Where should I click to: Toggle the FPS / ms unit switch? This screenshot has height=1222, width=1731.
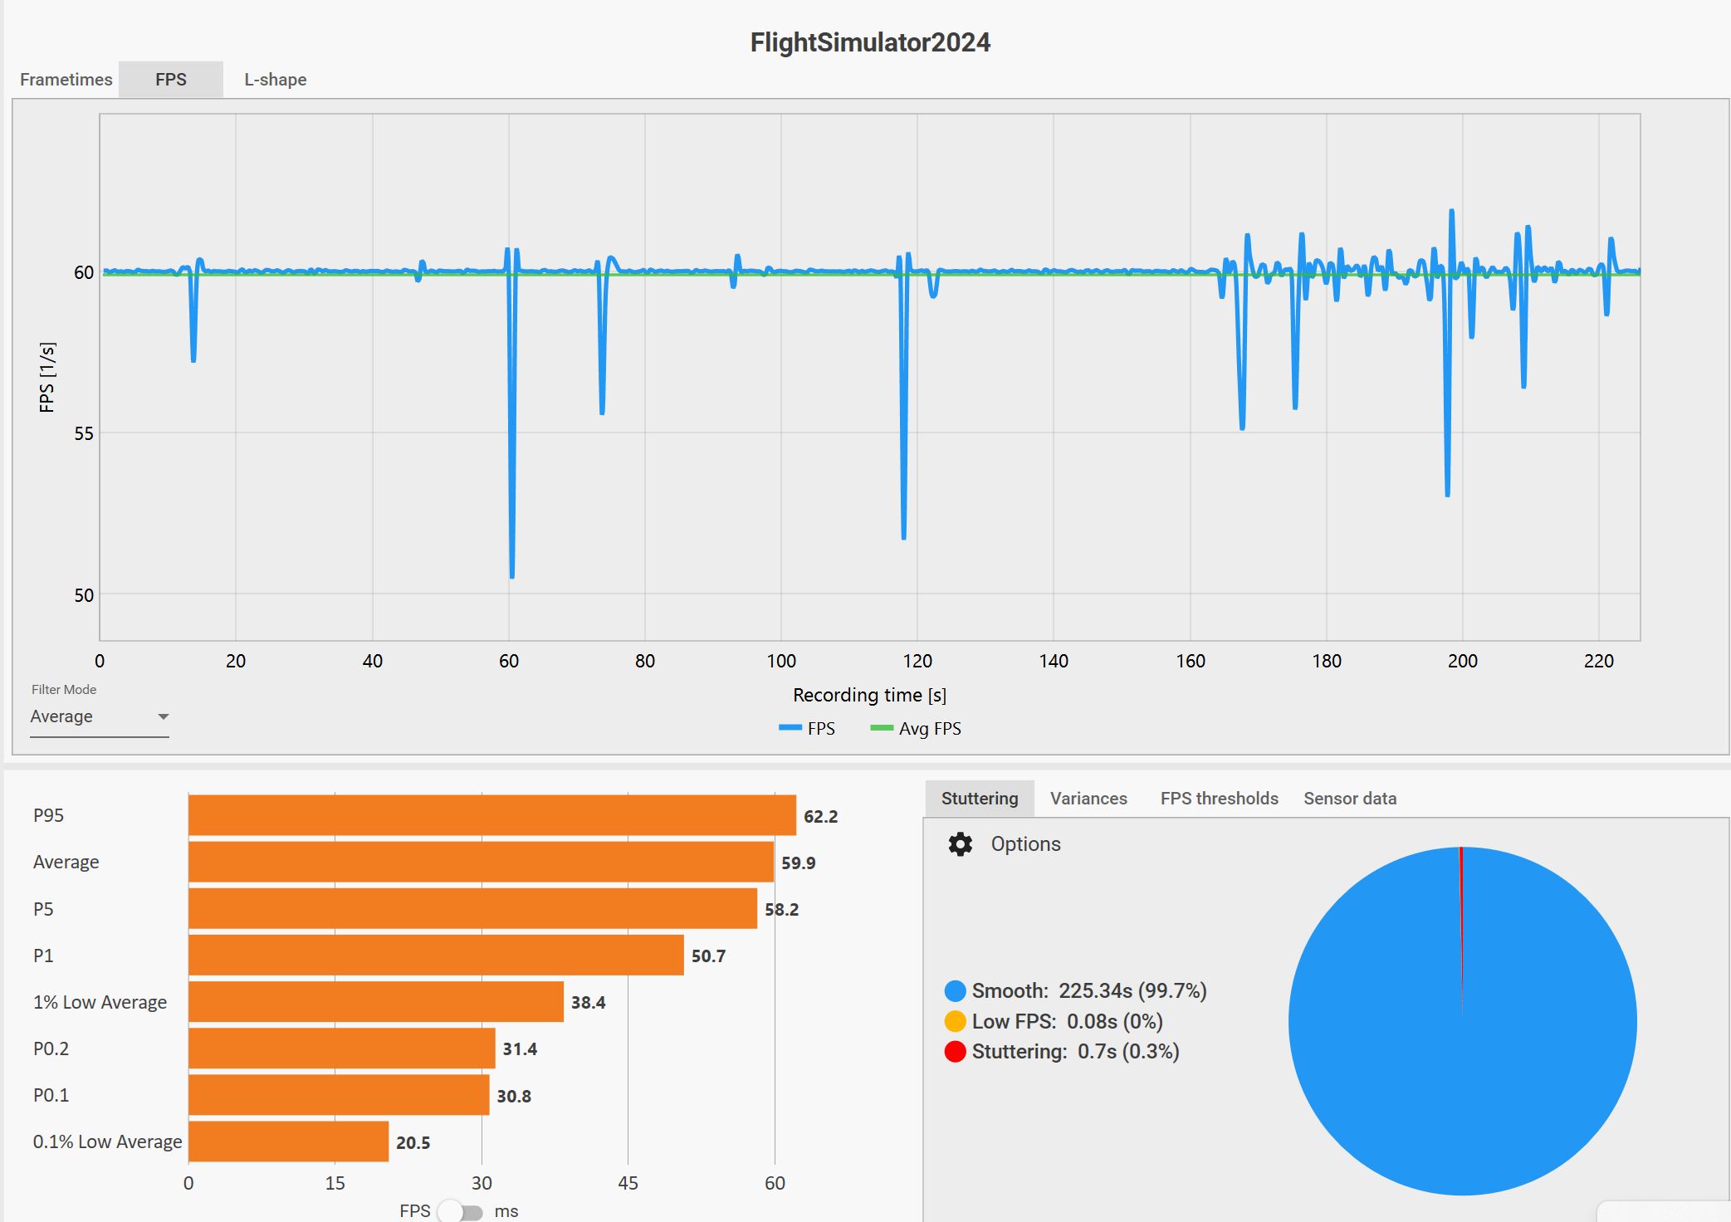[462, 1211]
